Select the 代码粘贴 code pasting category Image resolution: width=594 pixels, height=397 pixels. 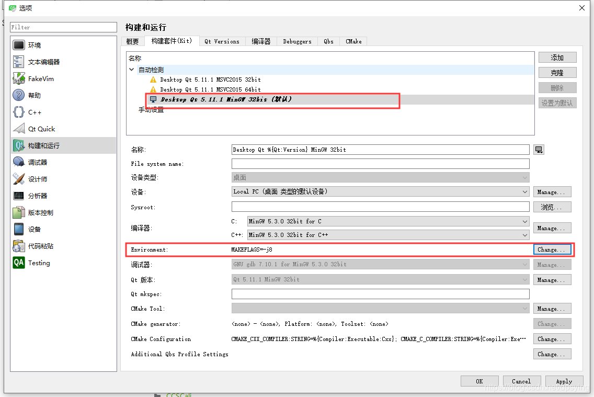[x=63, y=246]
